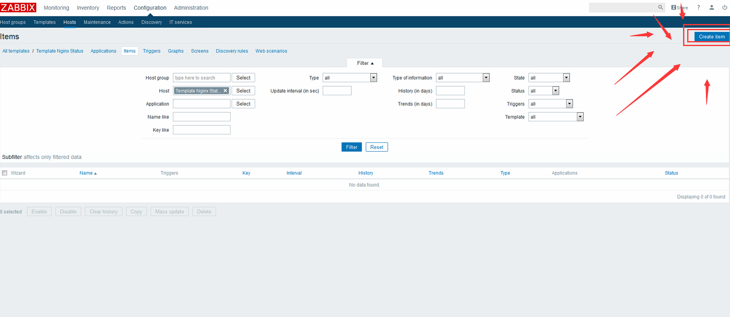
Task: Click the Reset filter button
Action: coord(377,147)
